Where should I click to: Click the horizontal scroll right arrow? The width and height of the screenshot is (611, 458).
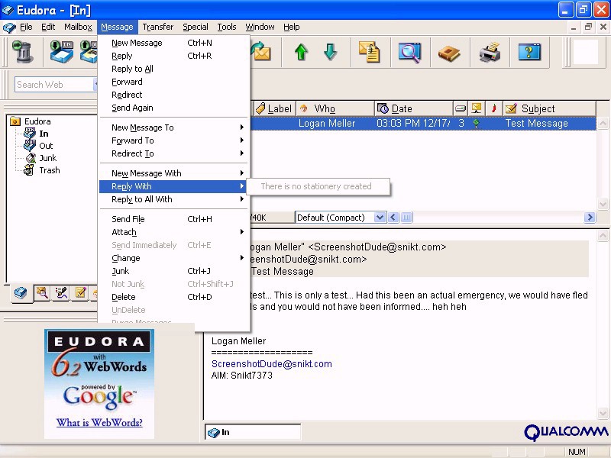click(590, 218)
